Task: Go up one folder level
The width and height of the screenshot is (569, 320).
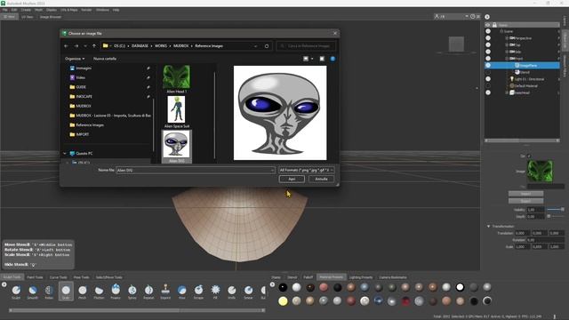Action: [x=94, y=46]
